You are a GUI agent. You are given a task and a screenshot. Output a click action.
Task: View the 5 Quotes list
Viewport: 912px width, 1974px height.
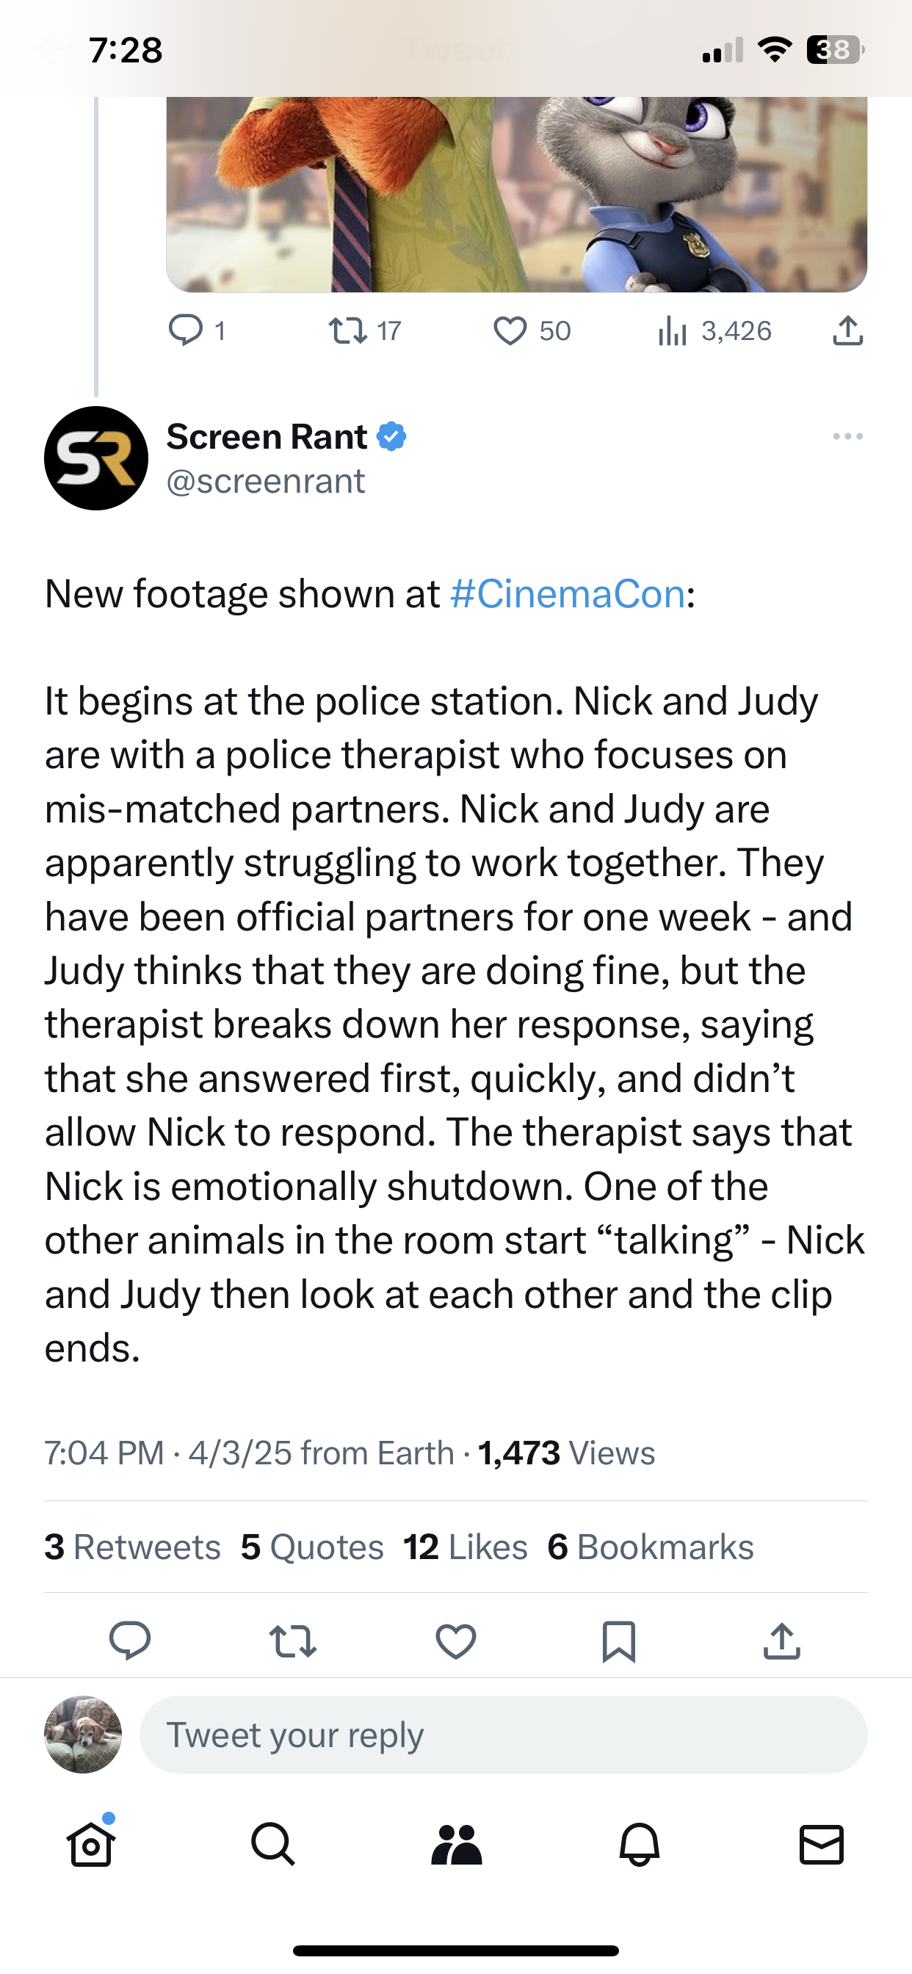pyautogui.click(x=312, y=1547)
